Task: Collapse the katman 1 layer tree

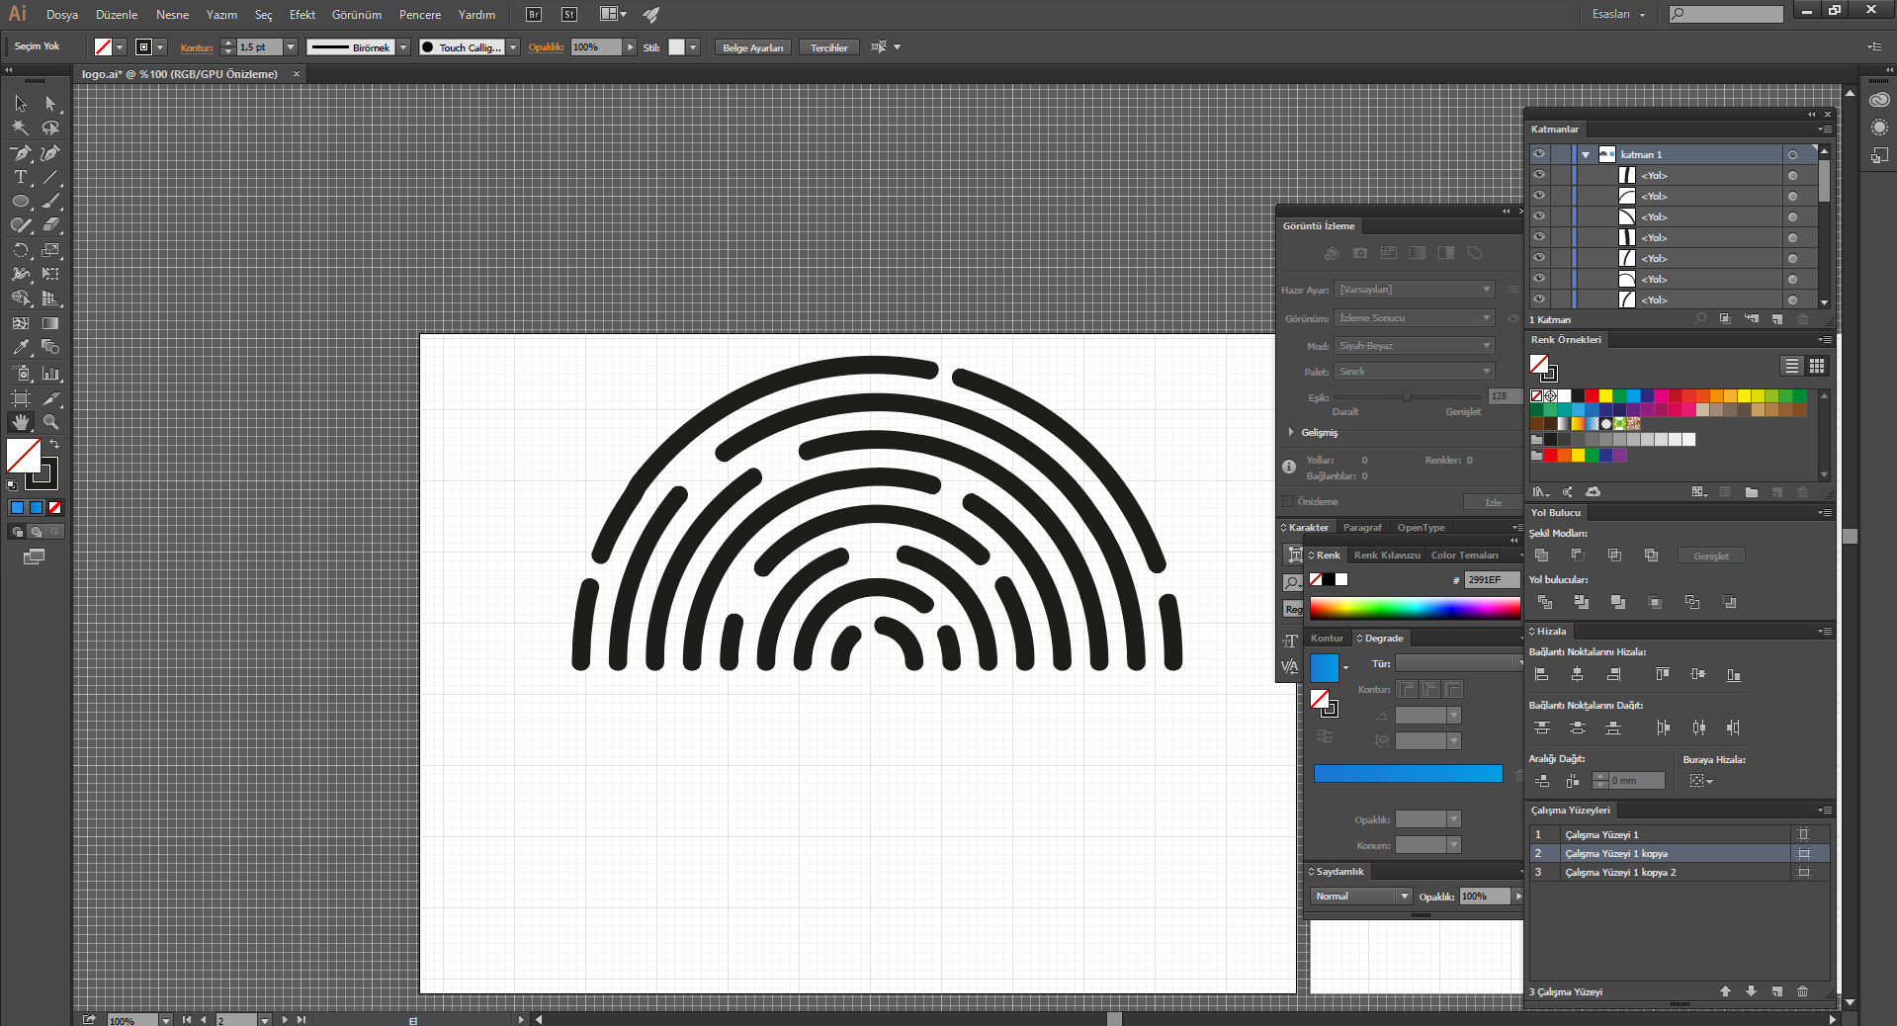Action: [x=1586, y=154]
